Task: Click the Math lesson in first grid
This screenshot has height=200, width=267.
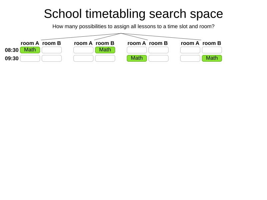Action: 30,50
